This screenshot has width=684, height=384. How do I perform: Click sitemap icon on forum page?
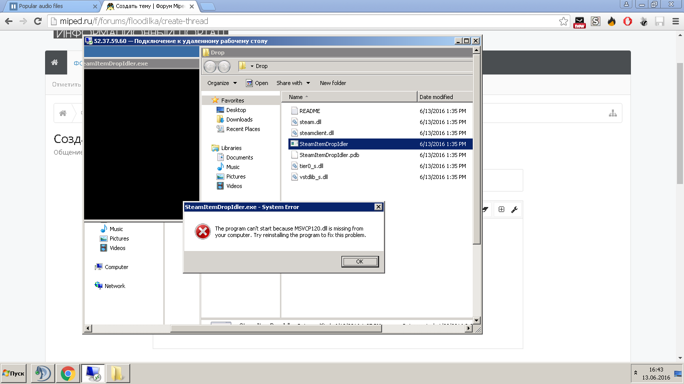tap(613, 113)
